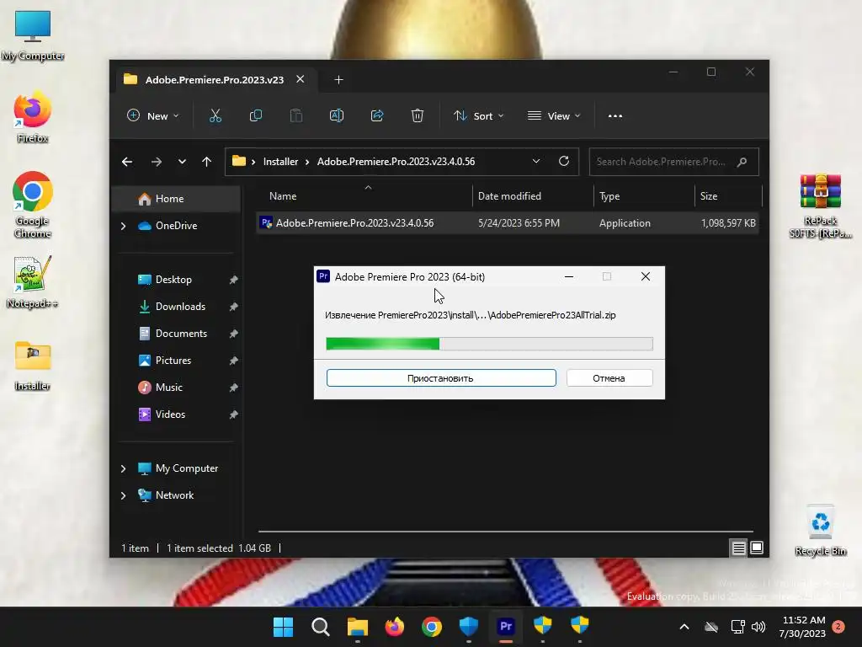862x647 pixels.
Task: Sort by the Name column header
Action: pyautogui.click(x=283, y=196)
